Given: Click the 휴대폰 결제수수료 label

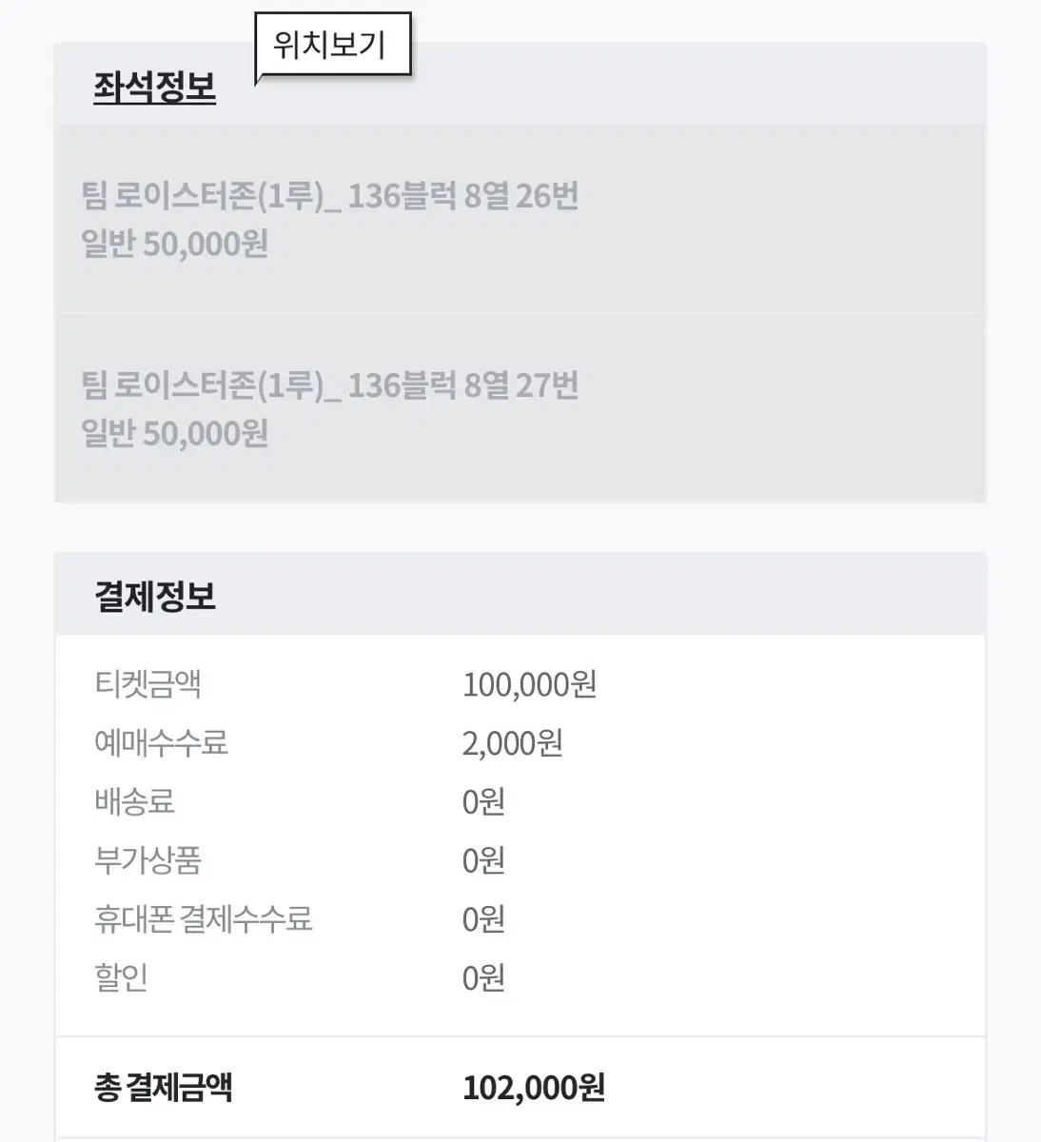Looking at the screenshot, I should click(x=203, y=919).
